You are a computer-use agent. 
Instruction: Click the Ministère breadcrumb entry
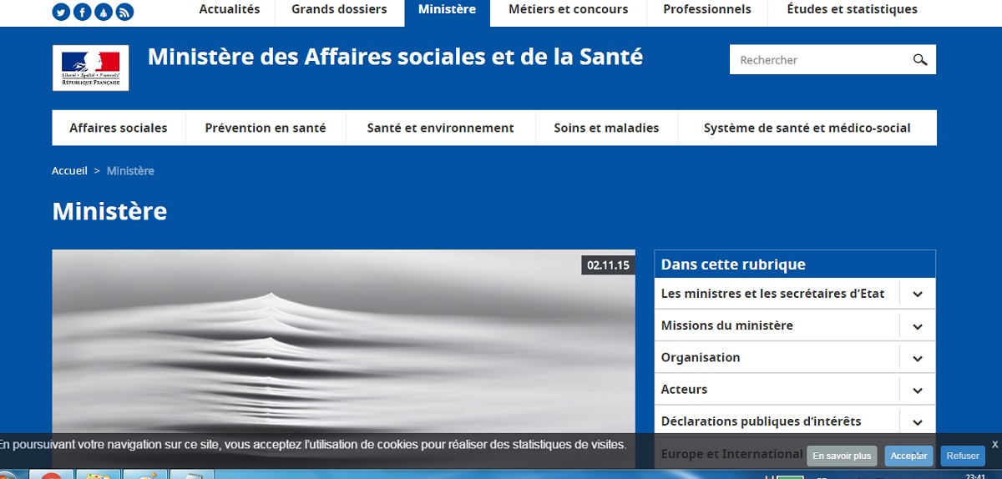click(x=130, y=170)
